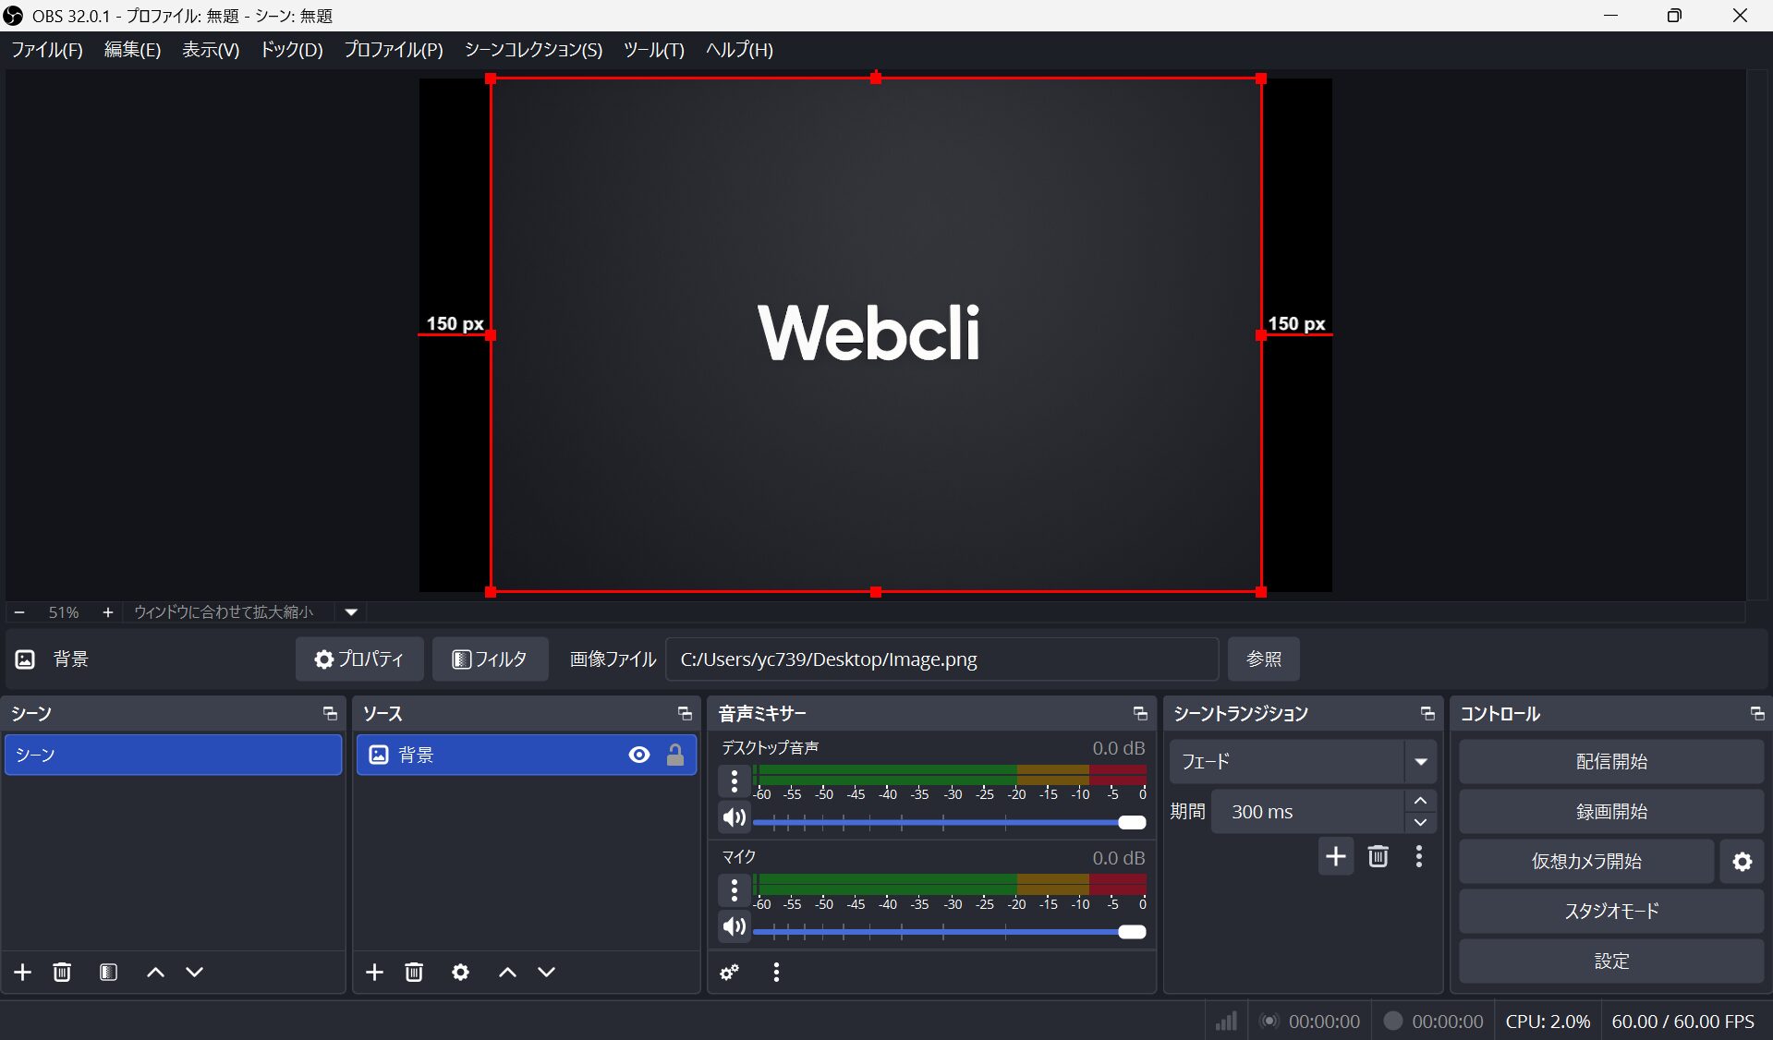The width and height of the screenshot is (1773, 1040).
Task: Open the ファイル(F) menu
Action: (x=47, y=50)
